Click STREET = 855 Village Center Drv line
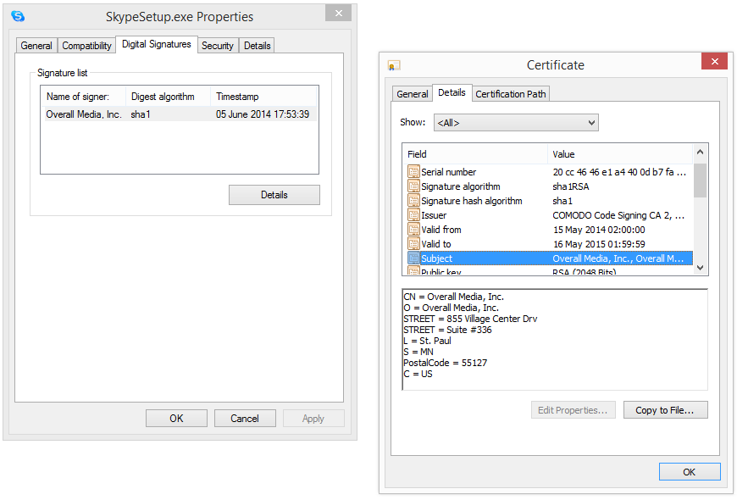The width and height of the screenshot is (737, 500). (x=470, y=319)
